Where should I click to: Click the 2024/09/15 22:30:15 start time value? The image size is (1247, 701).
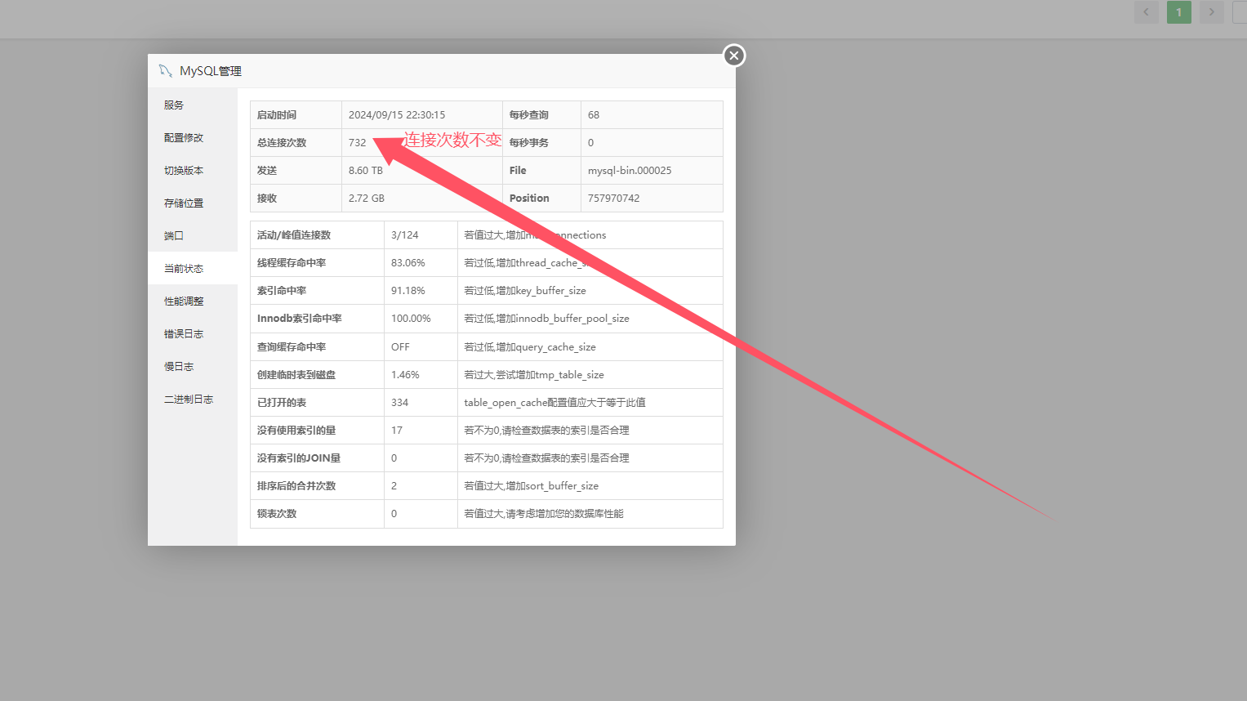click(397, 115)
